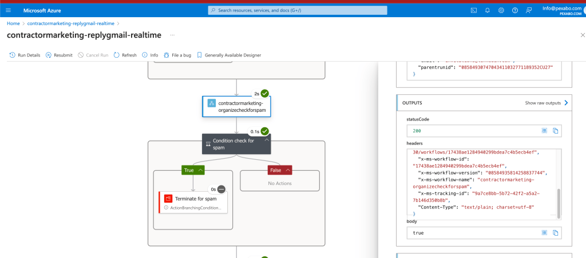Click the x-ms-tracking-id header line
Image resolution: width=586 pixels, height=258 pixels.
[x=477, y=196]
